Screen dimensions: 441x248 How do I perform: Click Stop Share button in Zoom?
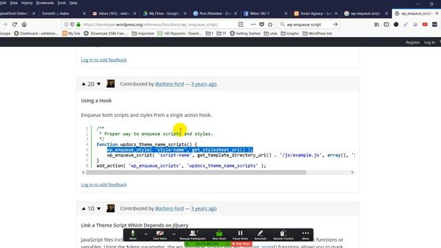point(241,244)
